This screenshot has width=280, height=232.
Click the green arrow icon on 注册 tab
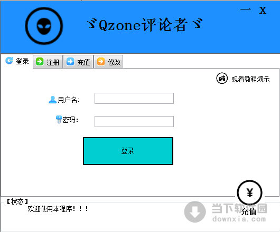click(40, 62)
